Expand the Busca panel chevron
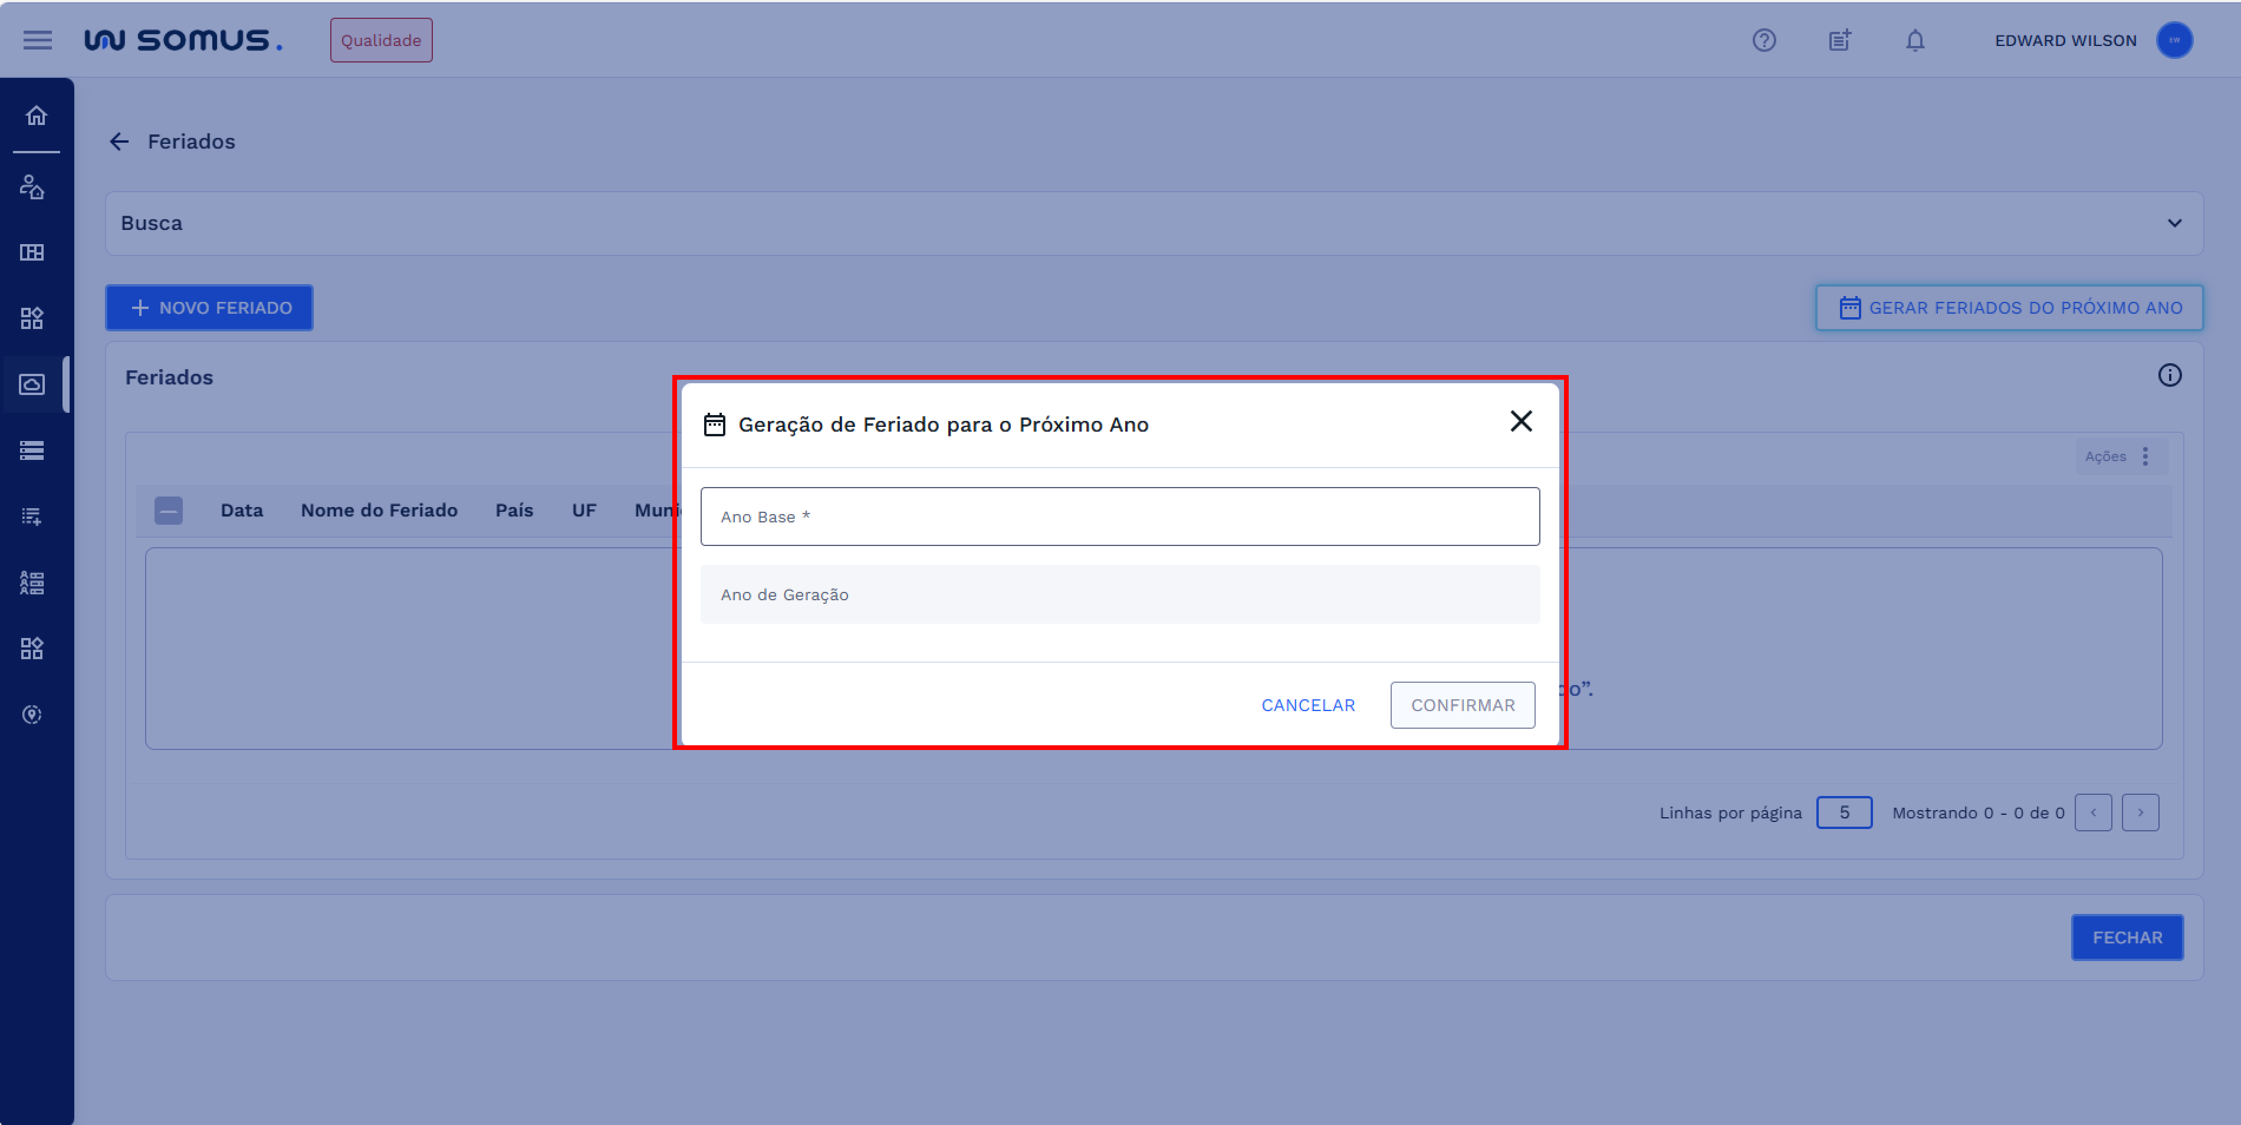The image size is (2241, 1125). click(x=2174, y=223)
